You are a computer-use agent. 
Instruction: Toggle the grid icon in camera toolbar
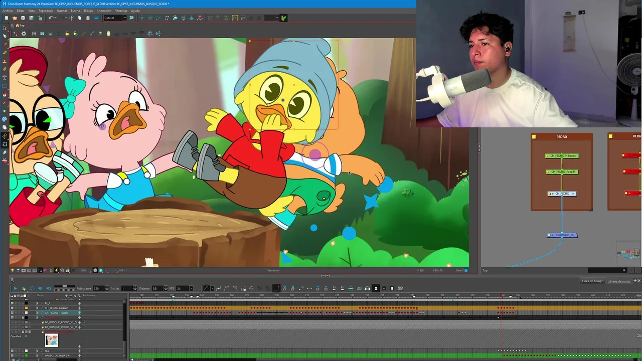(34, 34)
